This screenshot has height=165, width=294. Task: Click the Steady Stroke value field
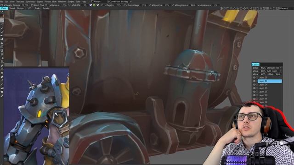tap(25, 5)
